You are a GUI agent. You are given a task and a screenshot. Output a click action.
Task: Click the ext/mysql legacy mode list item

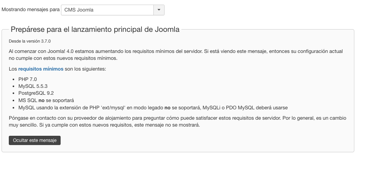coord(153,108)
